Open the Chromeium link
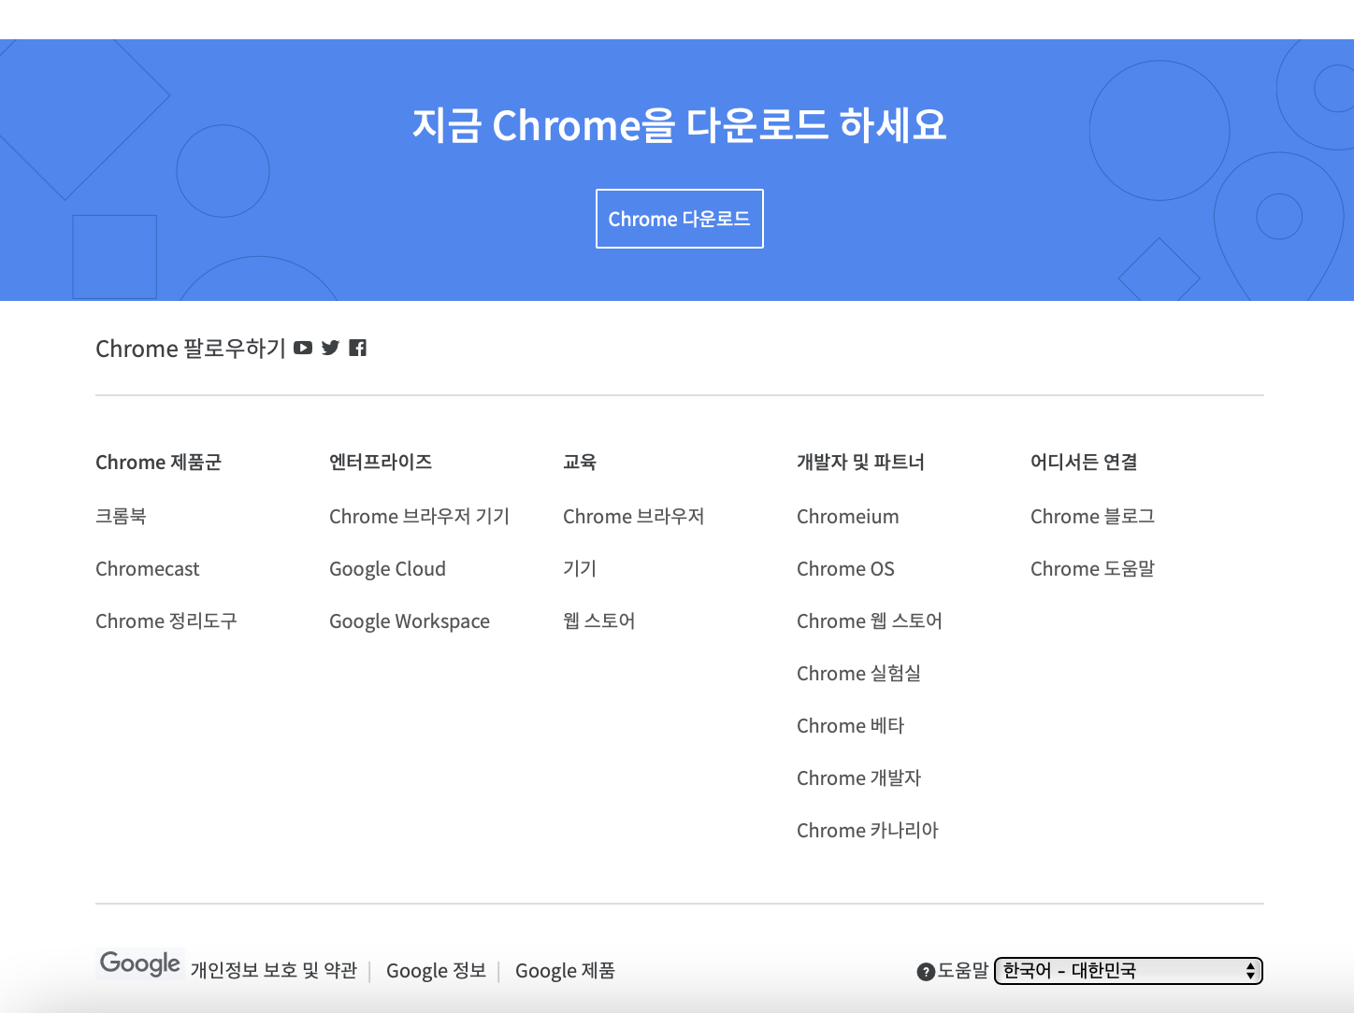The width and height of the screenshot is (1354, 1013). [848, 517]
